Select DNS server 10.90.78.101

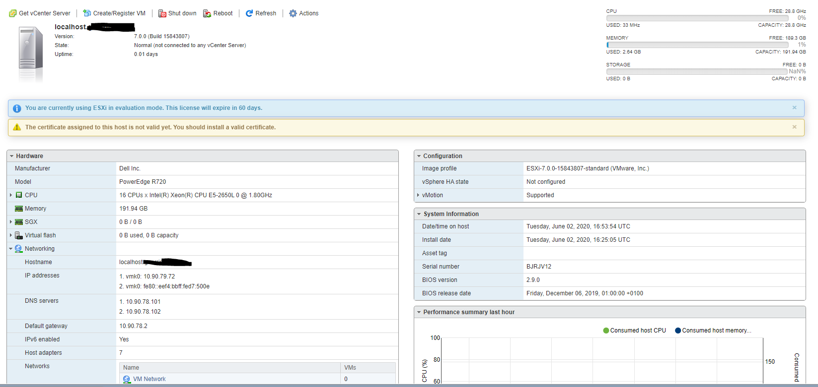click(x=140, y=302)
